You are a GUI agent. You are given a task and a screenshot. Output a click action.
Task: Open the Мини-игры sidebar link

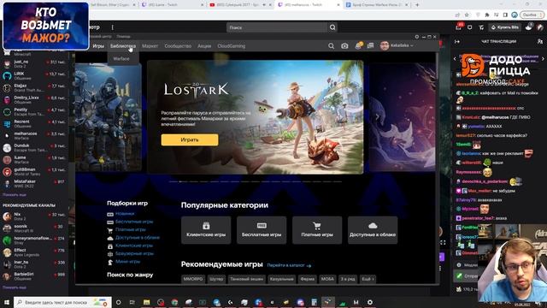pyautogui.click(x=127, y=261)
